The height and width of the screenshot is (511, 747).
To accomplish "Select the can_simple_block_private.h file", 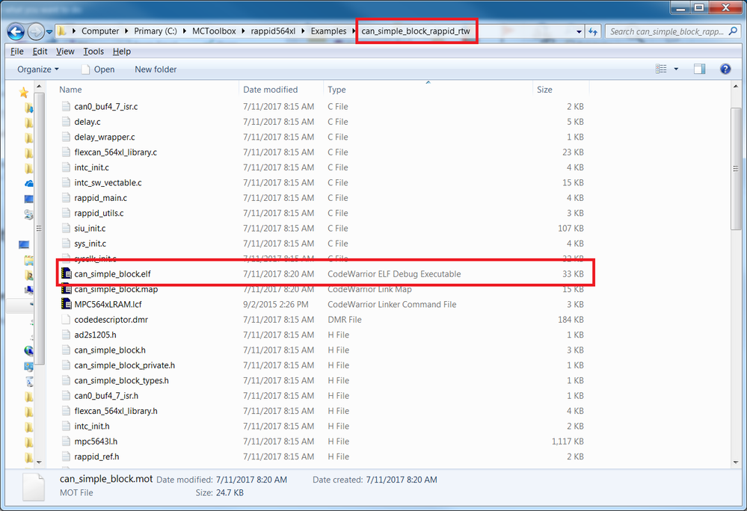I will pyautogui.click(x=124, y=365).
